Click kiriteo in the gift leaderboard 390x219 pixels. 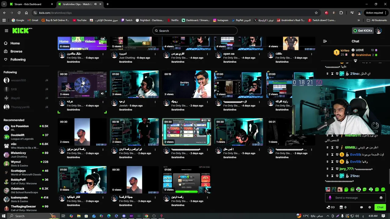345,50
